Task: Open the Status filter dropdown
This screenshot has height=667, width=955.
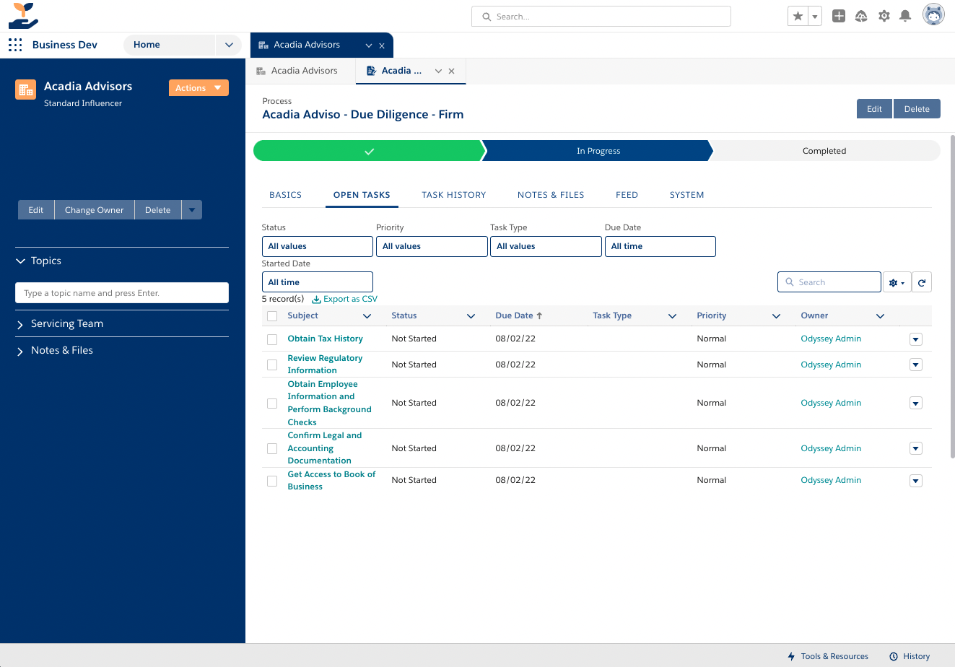Action: coord(317,246)
